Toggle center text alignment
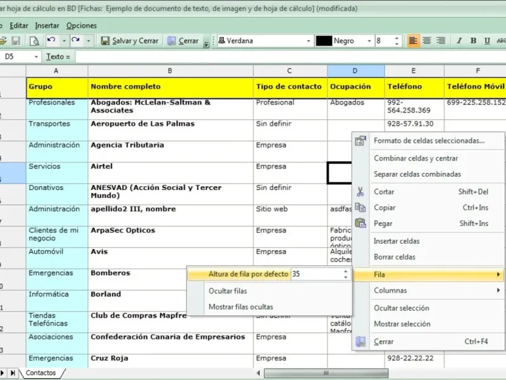The image size is (506, 380). tap(426, 41)
